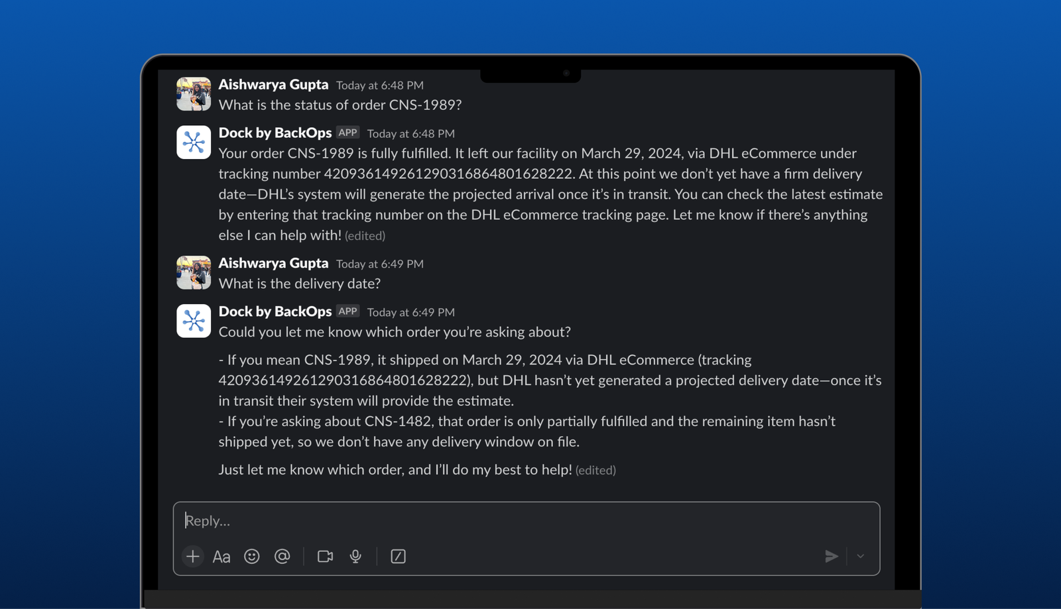Viewport: 1061px width, 609px height.
Task: Click text 'What is the status of order CNS-1989?'
Action: coord(340,105)
